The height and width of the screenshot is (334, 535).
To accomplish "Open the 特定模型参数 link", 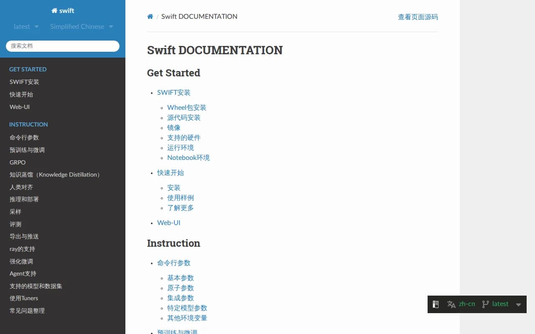I will click(x=187, y=308).
